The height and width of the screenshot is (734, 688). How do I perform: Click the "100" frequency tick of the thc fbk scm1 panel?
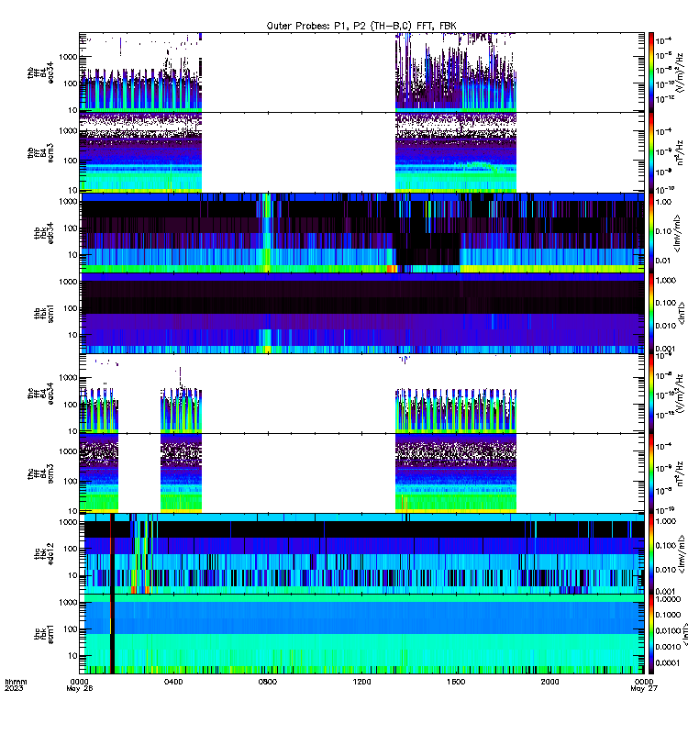pos(71,629)
